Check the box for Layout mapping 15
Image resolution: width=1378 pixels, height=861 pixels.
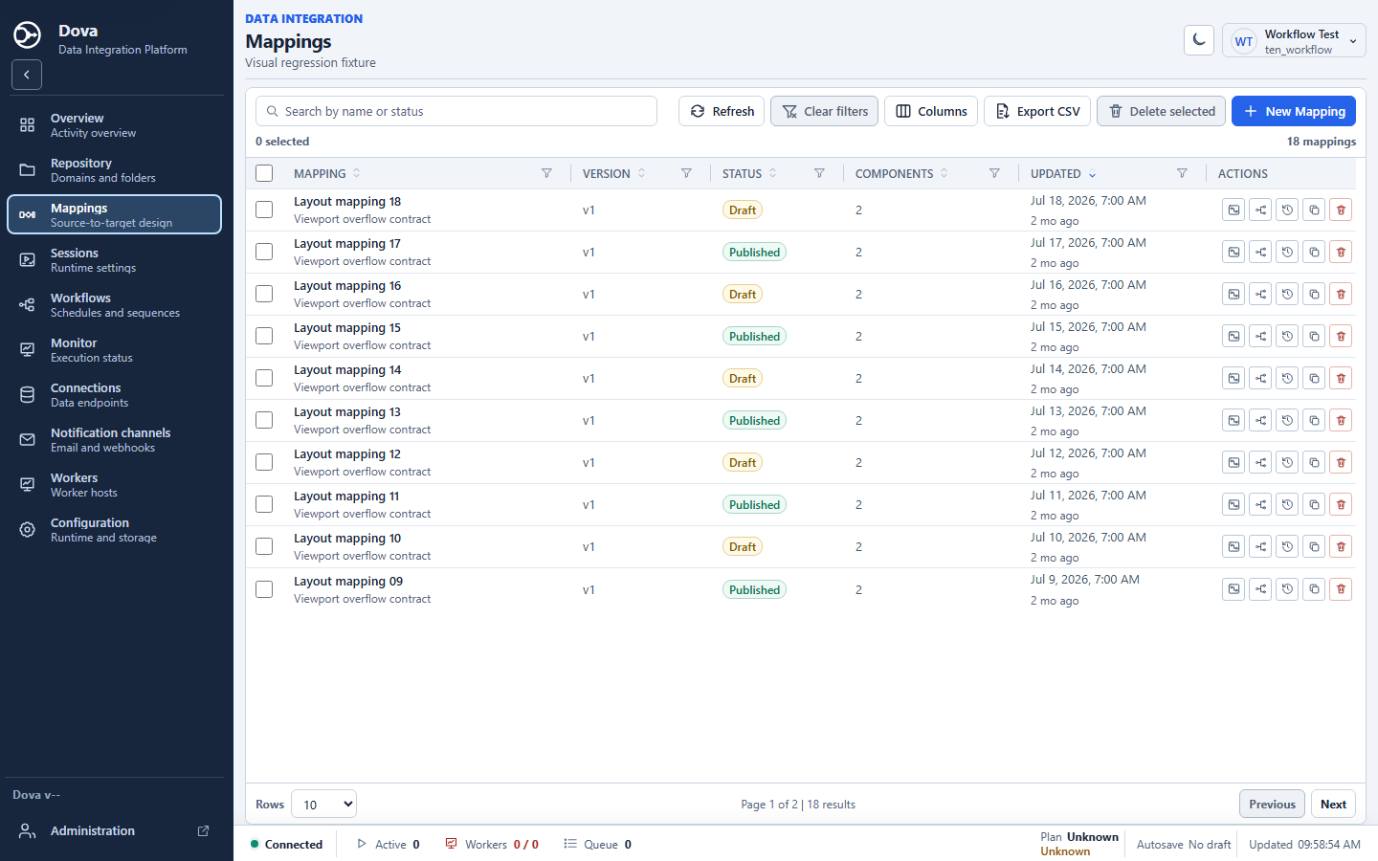(264, 336)
